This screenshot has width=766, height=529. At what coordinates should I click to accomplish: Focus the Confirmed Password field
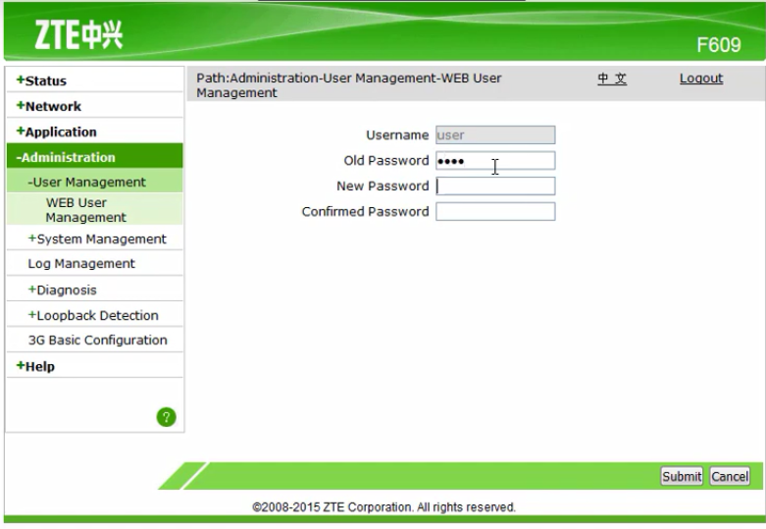[x=495, y=212]
